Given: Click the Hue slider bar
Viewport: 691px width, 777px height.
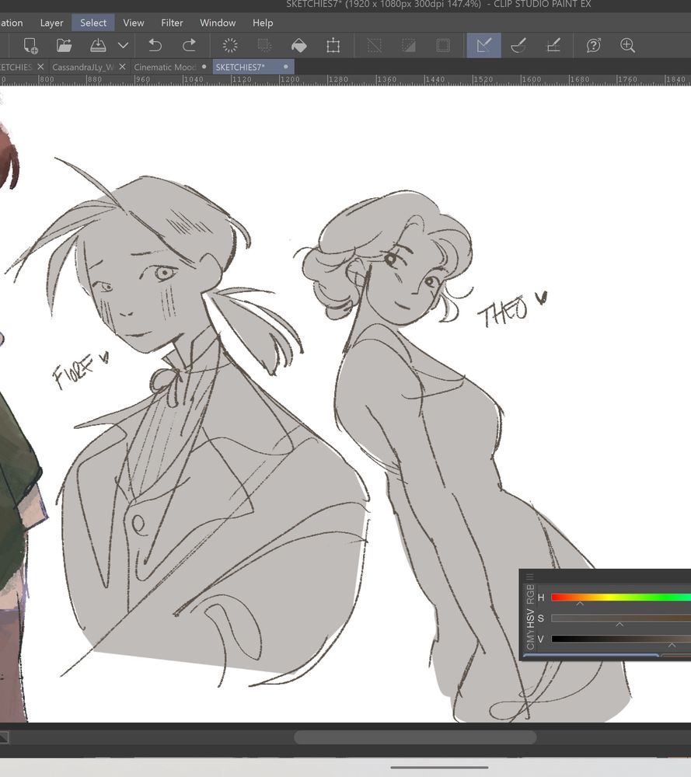Looking at the screenshot, I should coord(621,597).
